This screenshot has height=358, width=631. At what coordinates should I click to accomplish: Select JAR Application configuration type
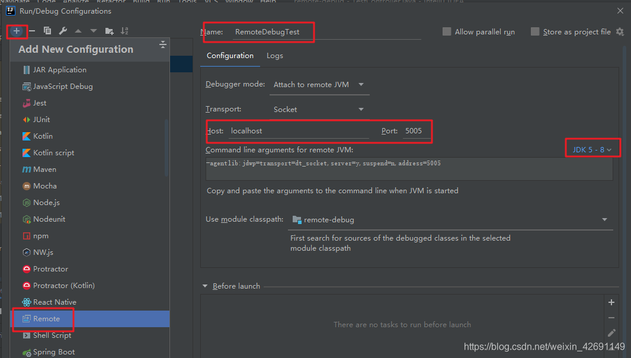pyautogui.click(x=89, y=70)
